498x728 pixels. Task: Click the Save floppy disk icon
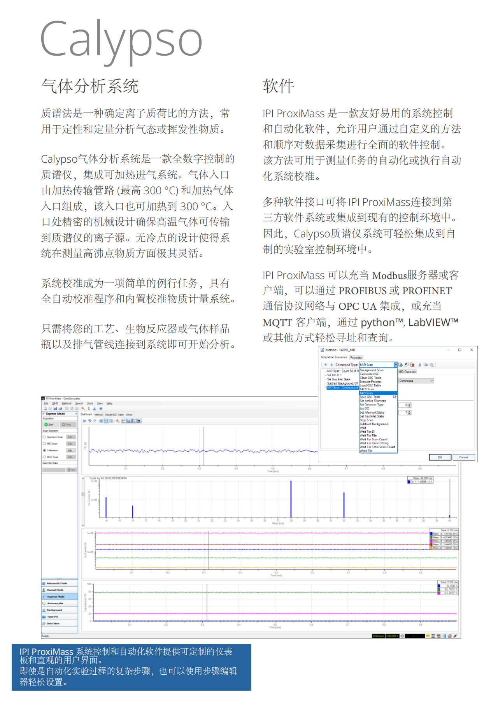(x=55, y=409)
